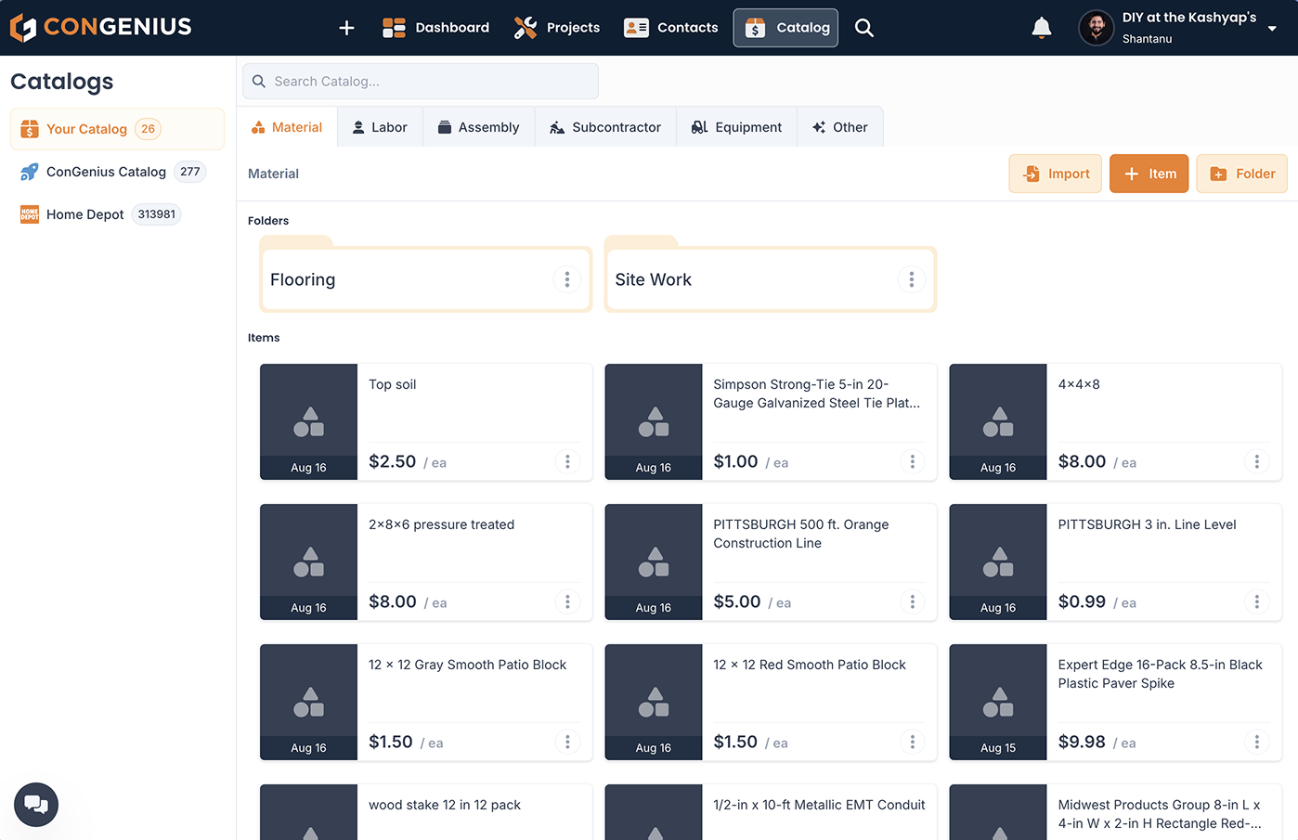This screenshot has height=840, width=1298.
Task: Switch to the Equipment tab
Action: pos(737,127)
